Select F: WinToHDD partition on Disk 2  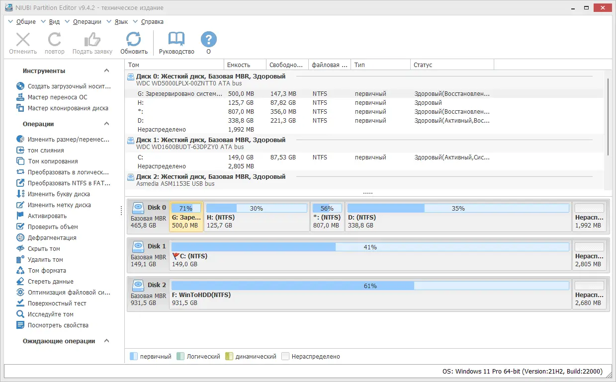pos(370,294)
